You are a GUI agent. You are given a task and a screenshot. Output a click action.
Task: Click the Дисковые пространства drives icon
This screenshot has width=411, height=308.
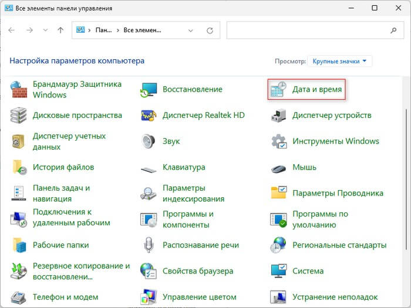point(18,115)
